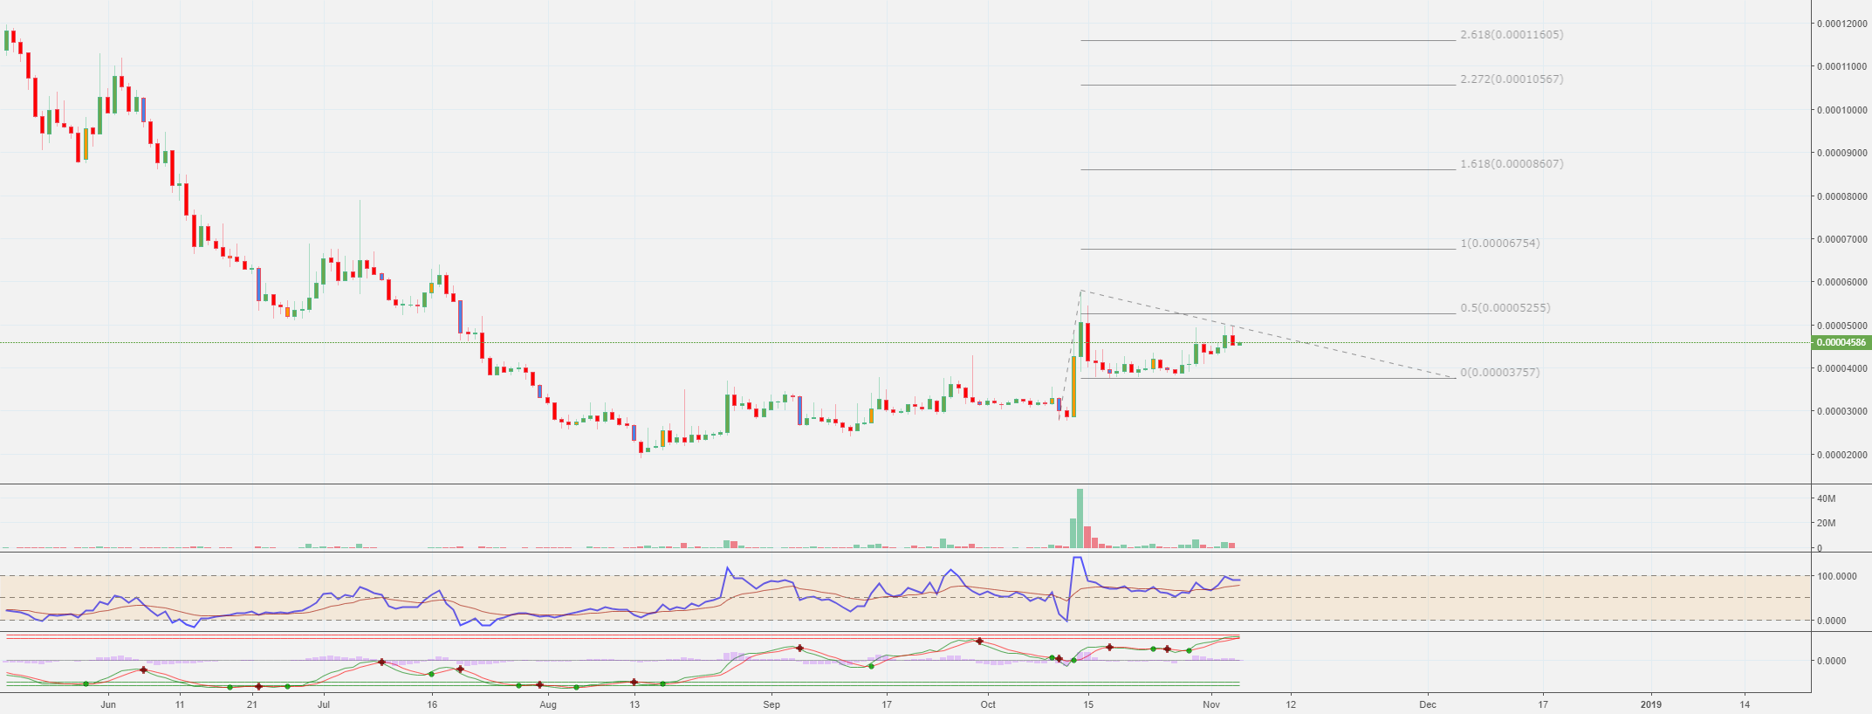This screenshot has height=714, width=1872.
Task: Click the 0.00010000 price axis value
Action: click(x=1841, y=110)
